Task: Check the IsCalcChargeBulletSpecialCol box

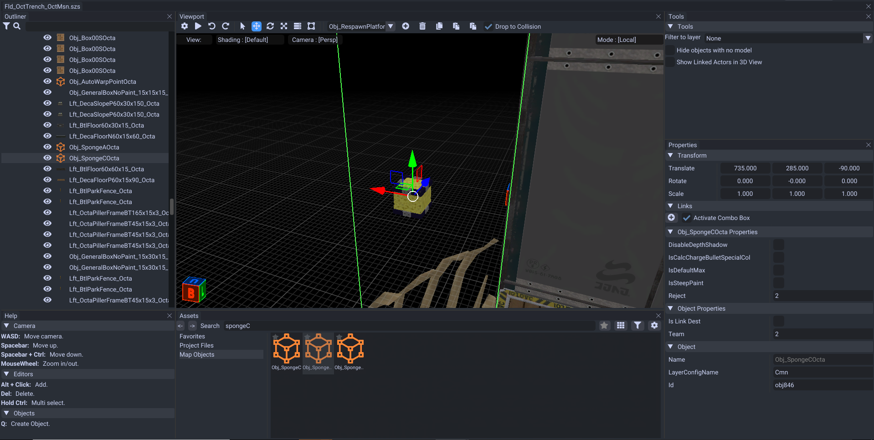Action: click(x=779, y=257)
